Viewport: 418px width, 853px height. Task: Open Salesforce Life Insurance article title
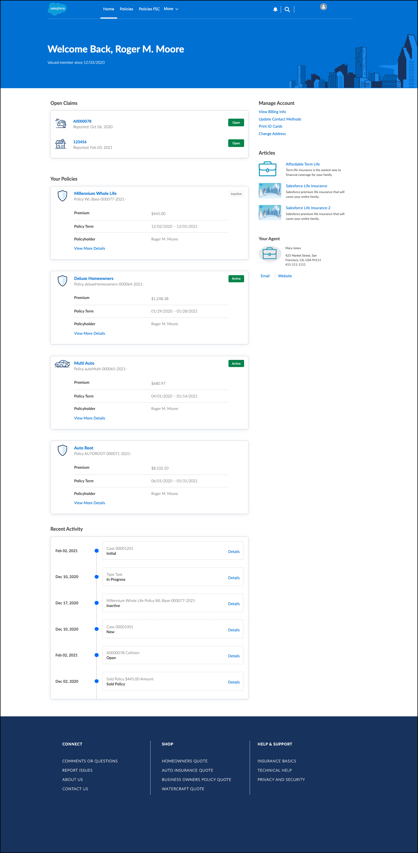[x=306, y=186]
